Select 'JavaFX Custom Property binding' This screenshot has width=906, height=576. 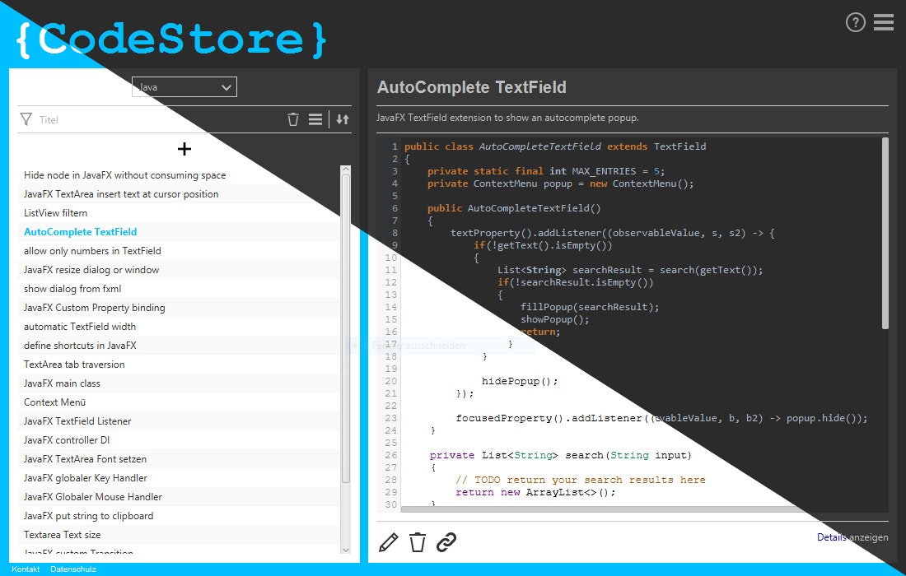pyautogui.click(x=179, y=308)
